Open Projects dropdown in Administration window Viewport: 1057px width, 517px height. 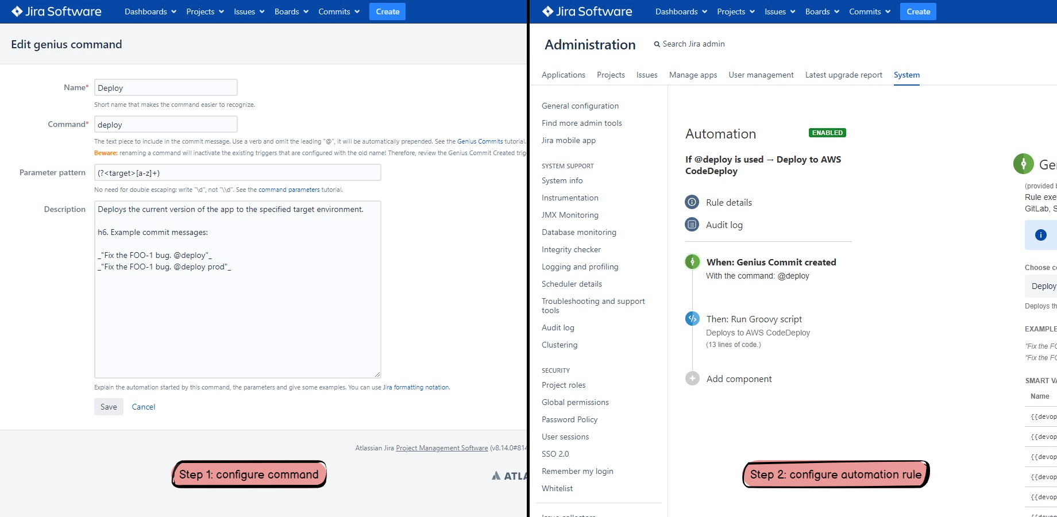coord(736,11)
